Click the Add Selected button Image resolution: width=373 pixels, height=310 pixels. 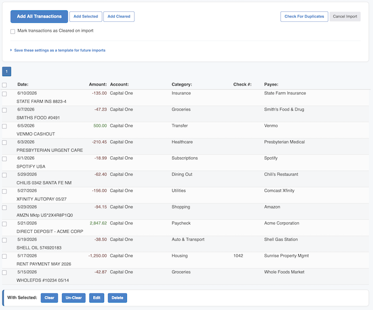[86, 16]
